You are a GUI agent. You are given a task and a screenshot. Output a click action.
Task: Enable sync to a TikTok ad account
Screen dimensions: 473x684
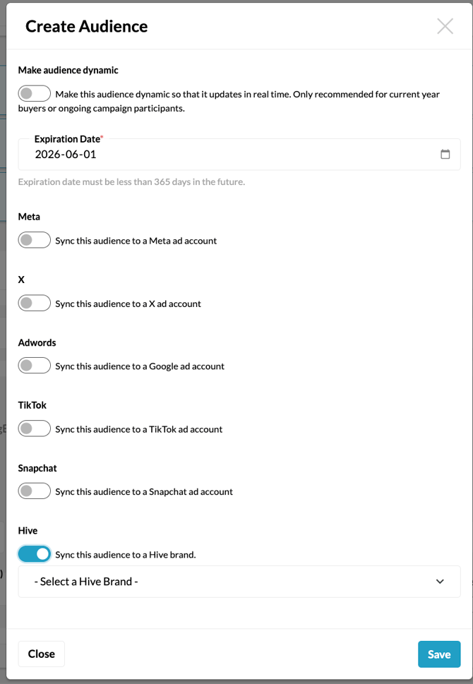coord(34,428)
